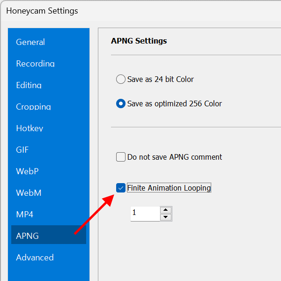The image size is (281, 281).
Task: Increase loop count with up arrow
Action: (x=166, y=209)
